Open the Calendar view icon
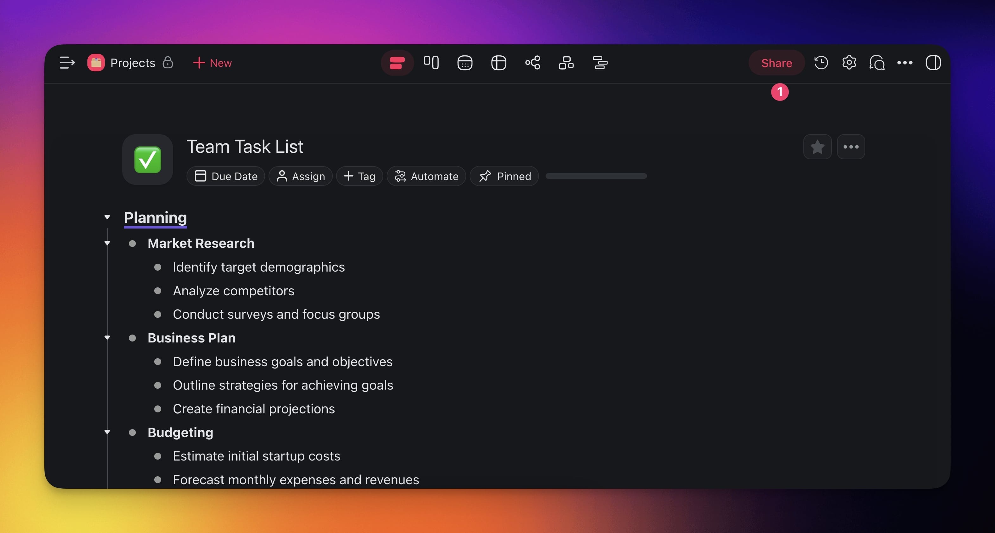The image size is (995, 533). (465, 63)
